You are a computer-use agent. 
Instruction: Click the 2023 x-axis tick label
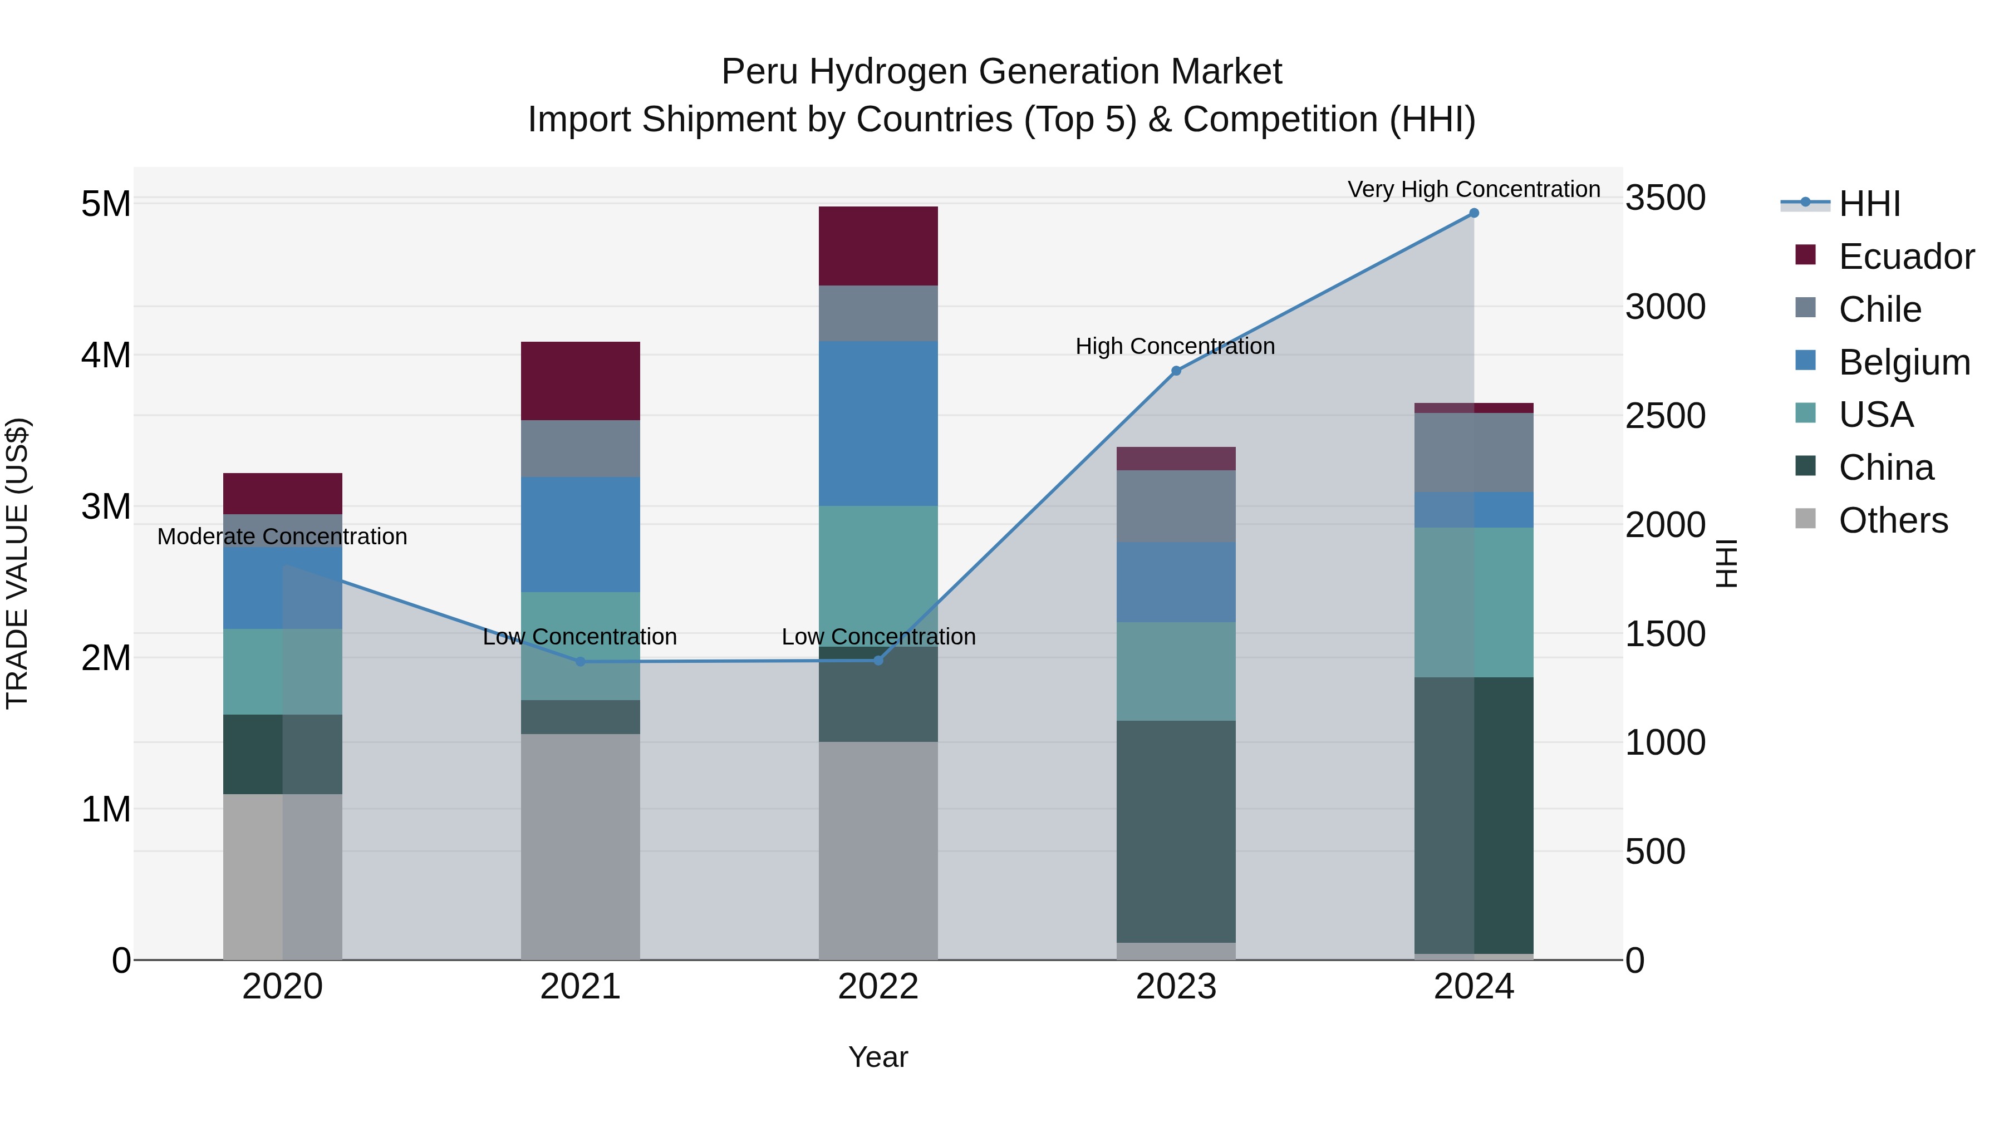click(1176, 987)
